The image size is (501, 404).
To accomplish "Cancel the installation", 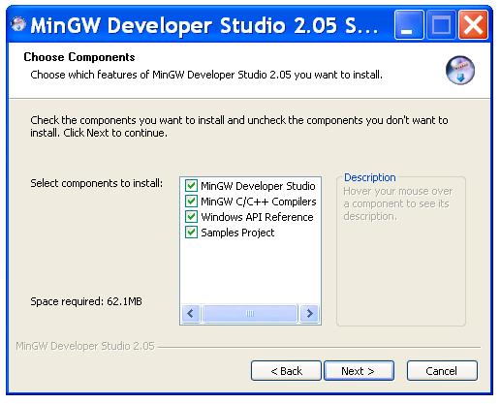I will point(442,371).
